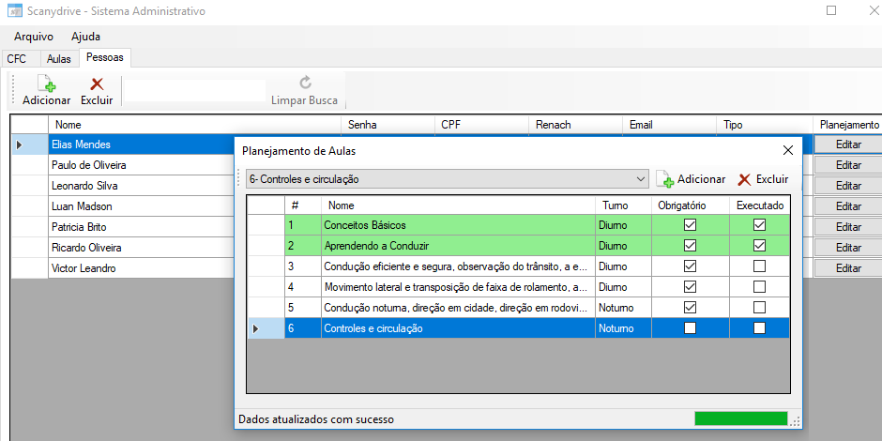The width and height of the screenshot is (882, 441).
Task: Click Editar button for Victor Leandro
Action: (847, 268)
